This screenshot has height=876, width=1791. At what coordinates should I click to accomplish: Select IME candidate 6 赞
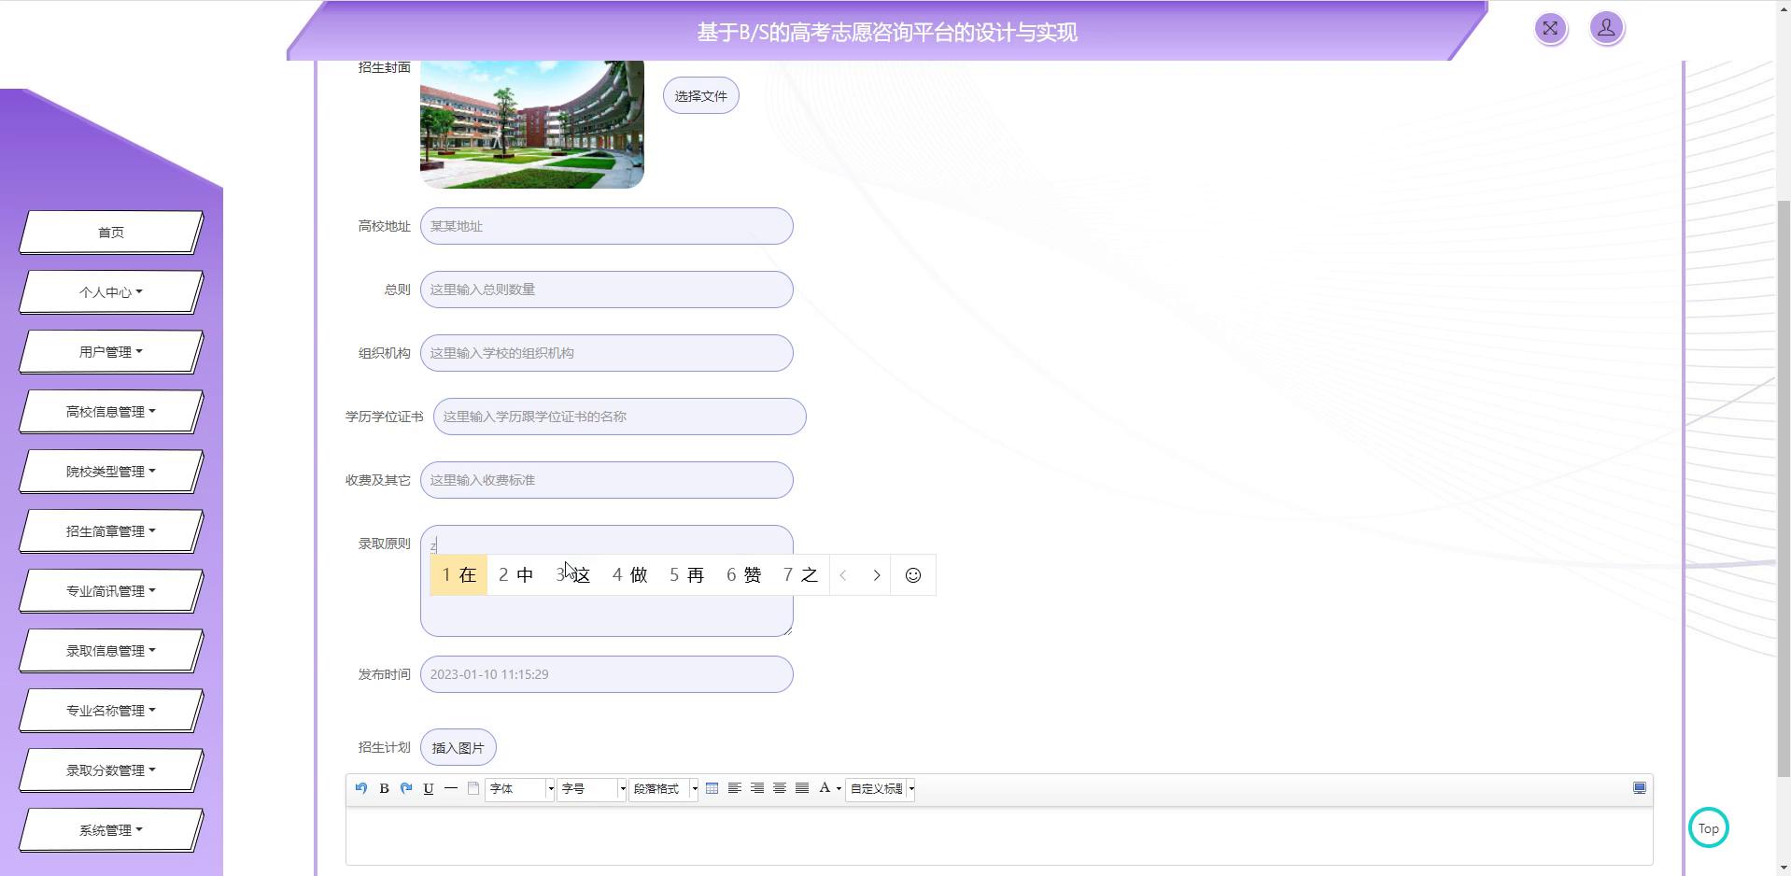click(743, 575)
